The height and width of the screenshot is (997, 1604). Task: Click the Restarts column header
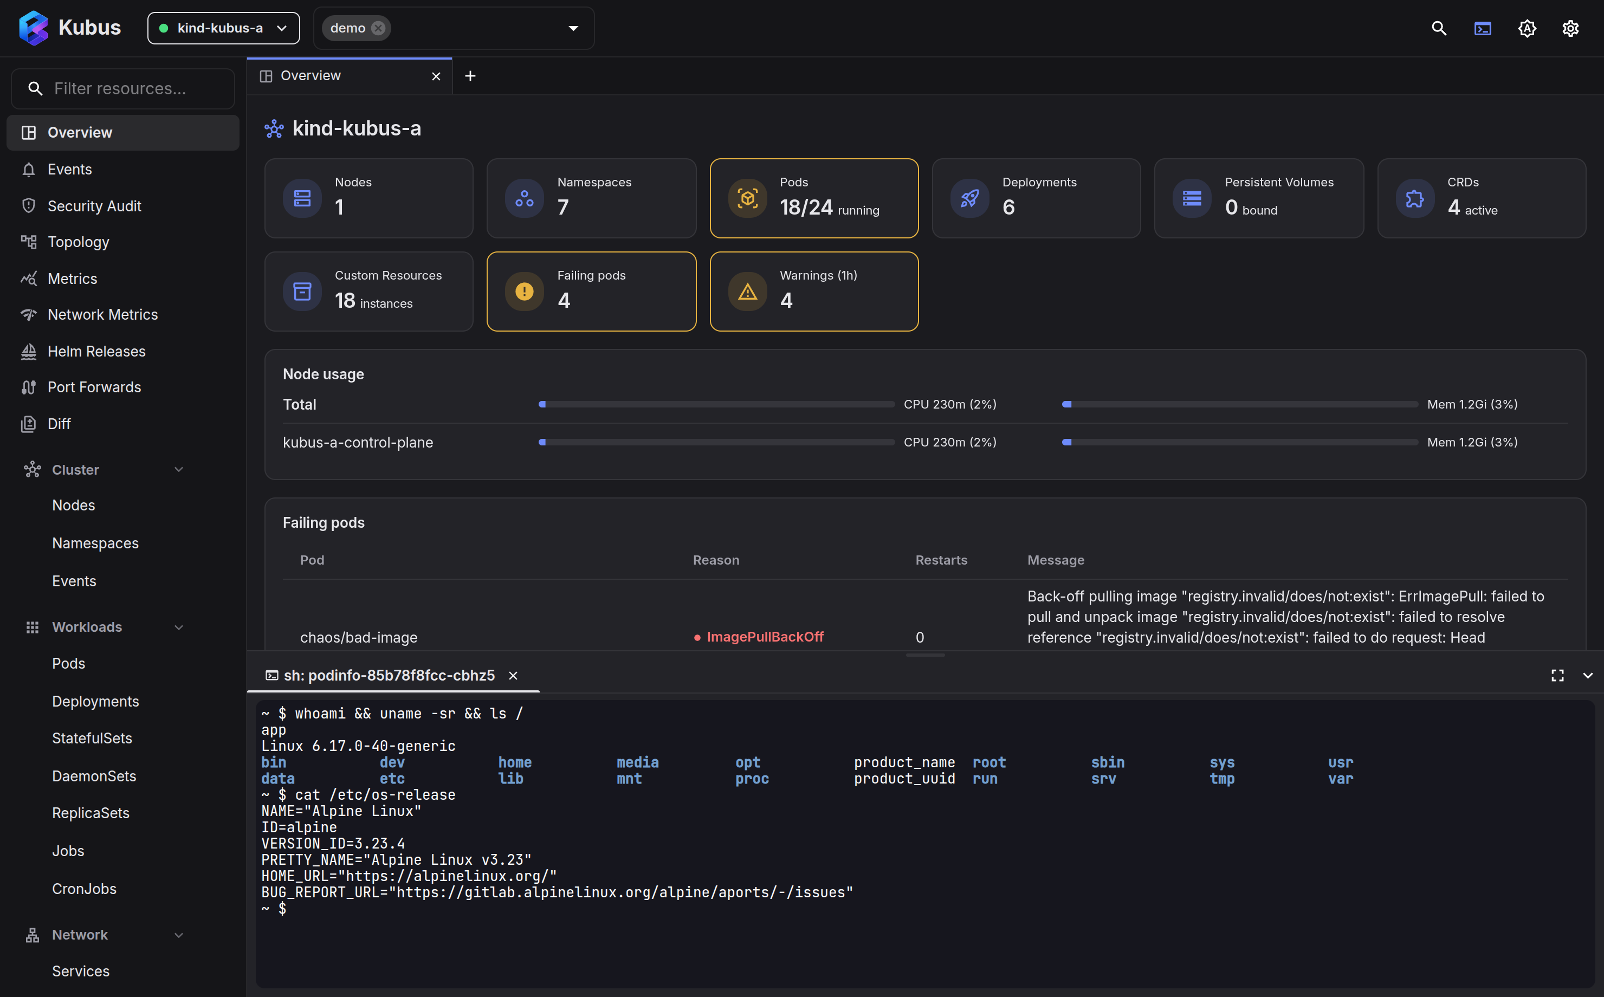coord(941,560)
